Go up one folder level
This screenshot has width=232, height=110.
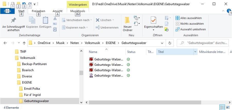tap(24, 43)
